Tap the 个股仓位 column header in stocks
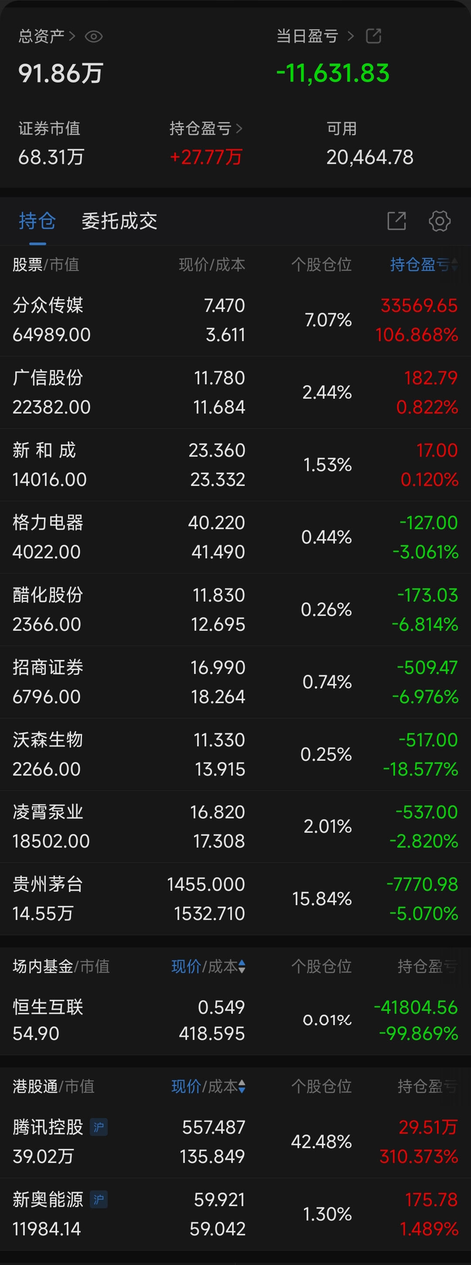 [x=321, y=265]
